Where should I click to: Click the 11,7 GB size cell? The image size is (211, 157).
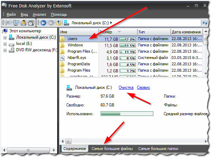[x=111, y=39]
